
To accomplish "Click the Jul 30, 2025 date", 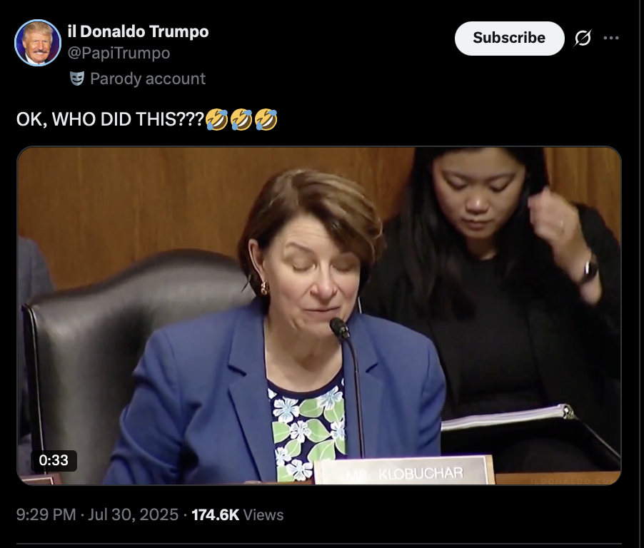I will (134, 514).
